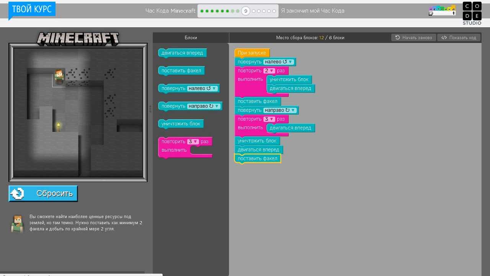Click Место сбора блоков header
Screen dimensions: 490x276
click(x=310, y=38)
